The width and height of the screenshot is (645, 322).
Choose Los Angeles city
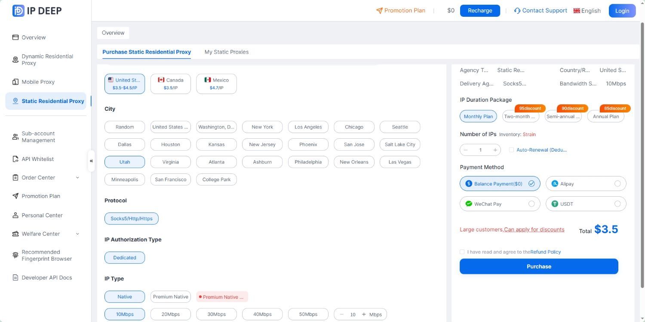[x=308, y=127]
